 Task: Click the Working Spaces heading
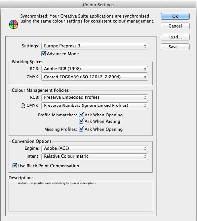[x=27, y=62]
